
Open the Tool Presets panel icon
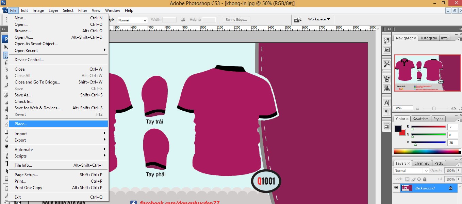386,64
